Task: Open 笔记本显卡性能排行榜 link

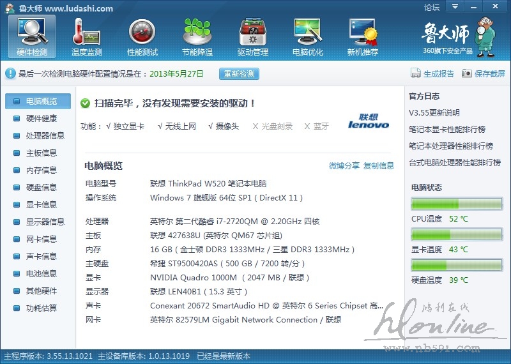Action: pos(447,130)
